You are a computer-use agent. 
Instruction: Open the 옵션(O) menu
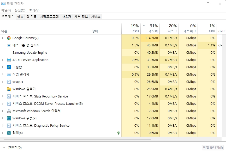(20, 10)
